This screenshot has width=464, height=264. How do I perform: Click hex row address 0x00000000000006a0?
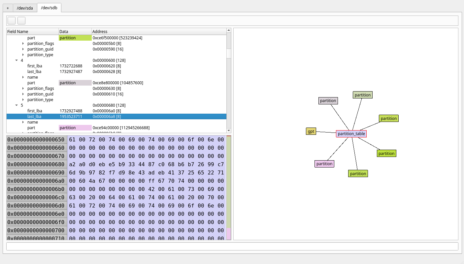click(37, 181)
